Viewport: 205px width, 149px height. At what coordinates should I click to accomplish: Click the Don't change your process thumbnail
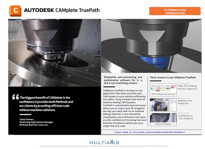pos(163,90)
